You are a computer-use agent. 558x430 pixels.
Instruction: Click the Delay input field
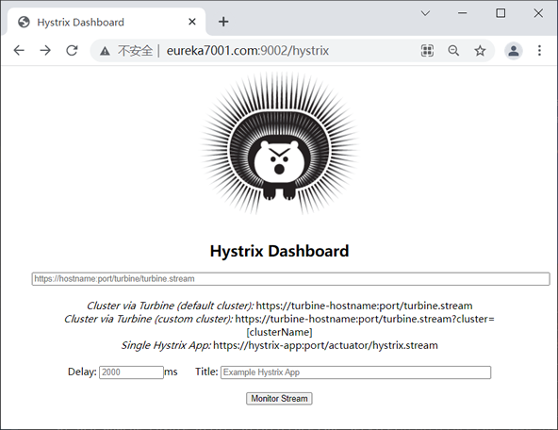tap(131, 372)
